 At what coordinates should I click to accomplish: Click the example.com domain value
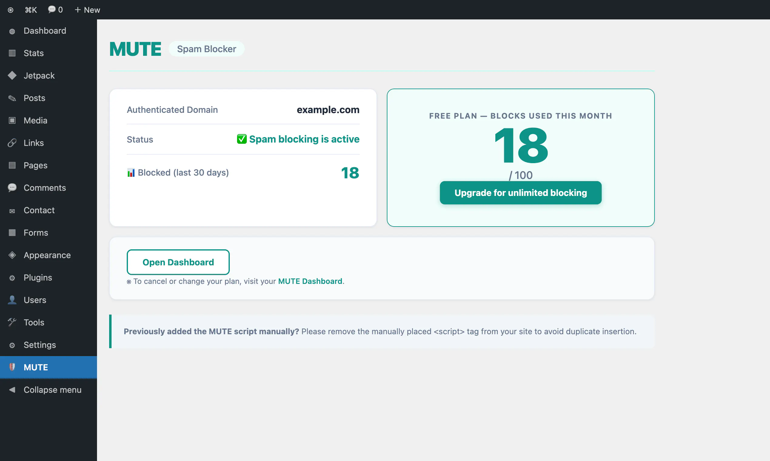328,110
